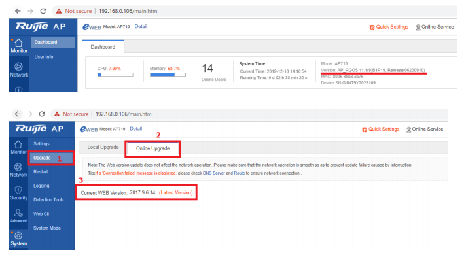Click the CPU usage progress bar

pyautogui.click(x=115, y=75)
